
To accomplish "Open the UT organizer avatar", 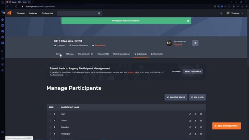I will (x=169, y=43).
